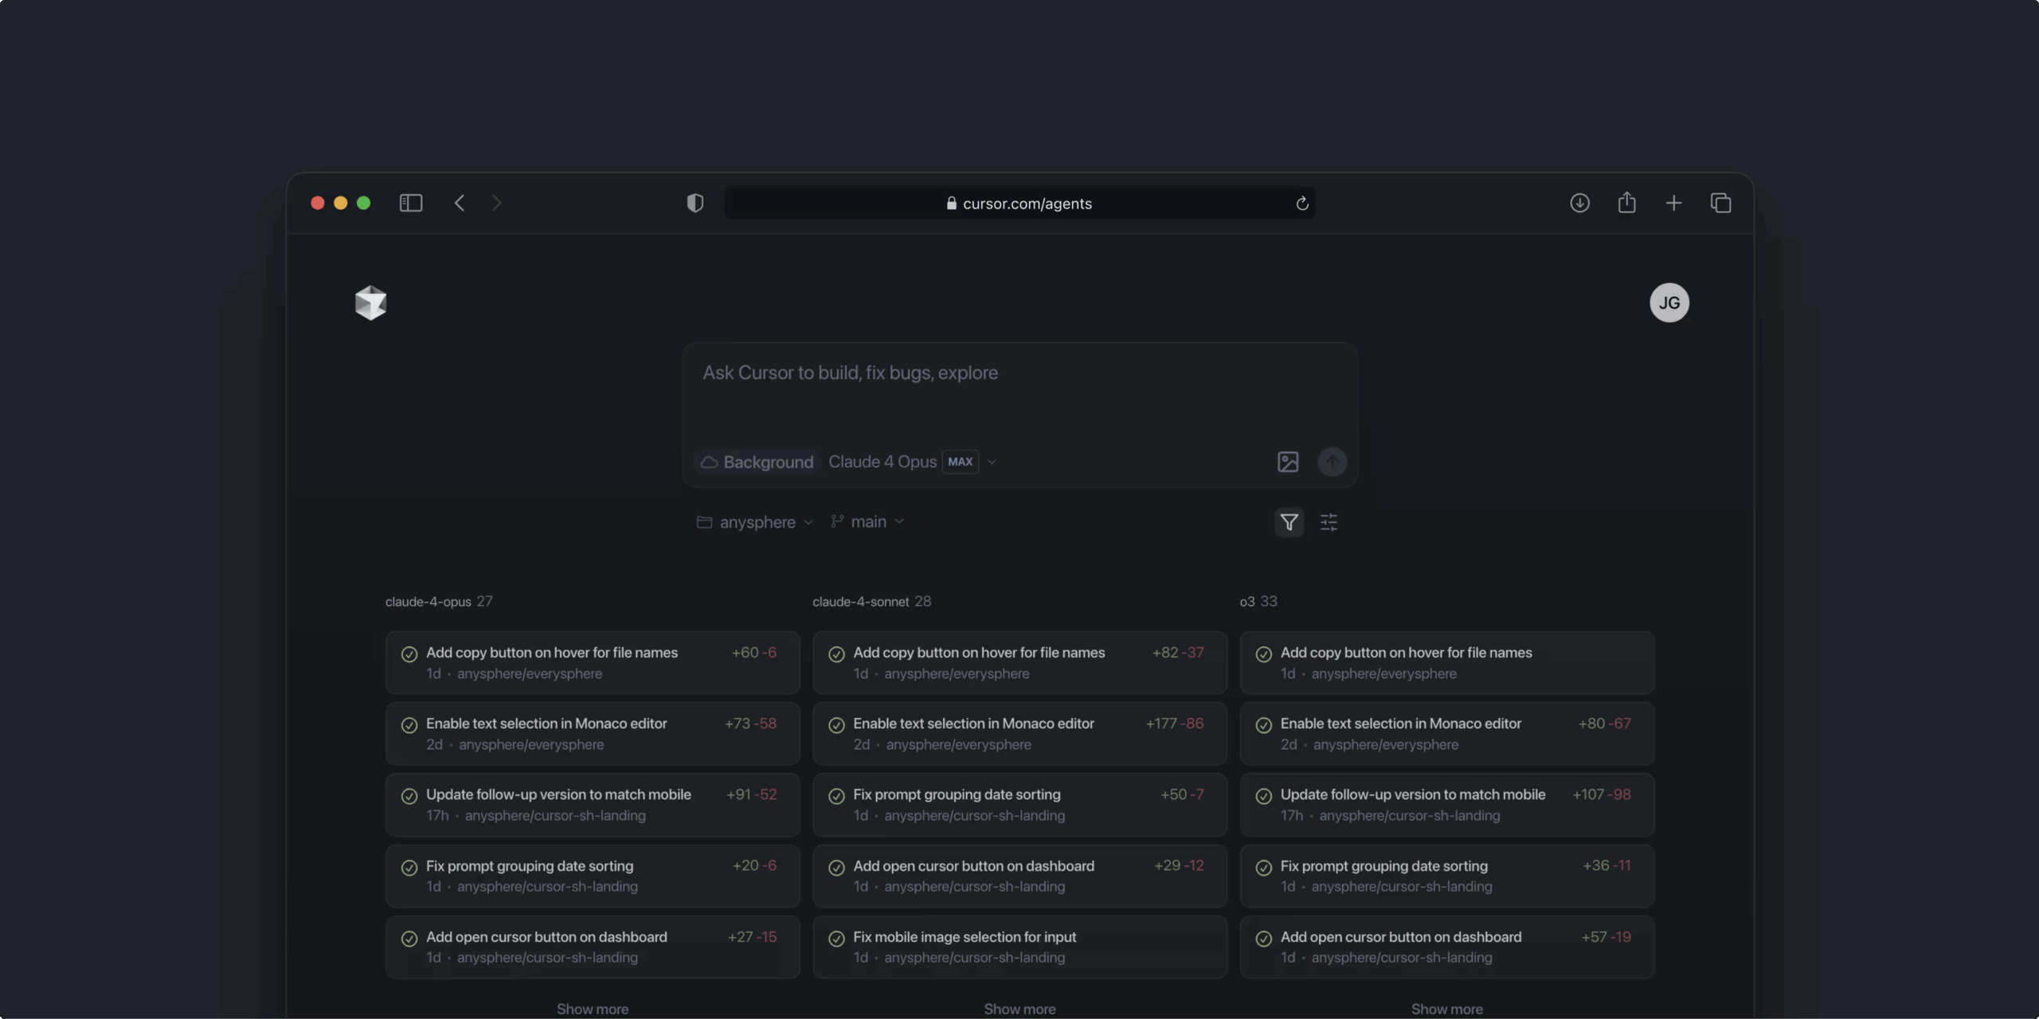
Task: Open opus task Enable text selection +73 -58
Action: click(x=593, y=733)
